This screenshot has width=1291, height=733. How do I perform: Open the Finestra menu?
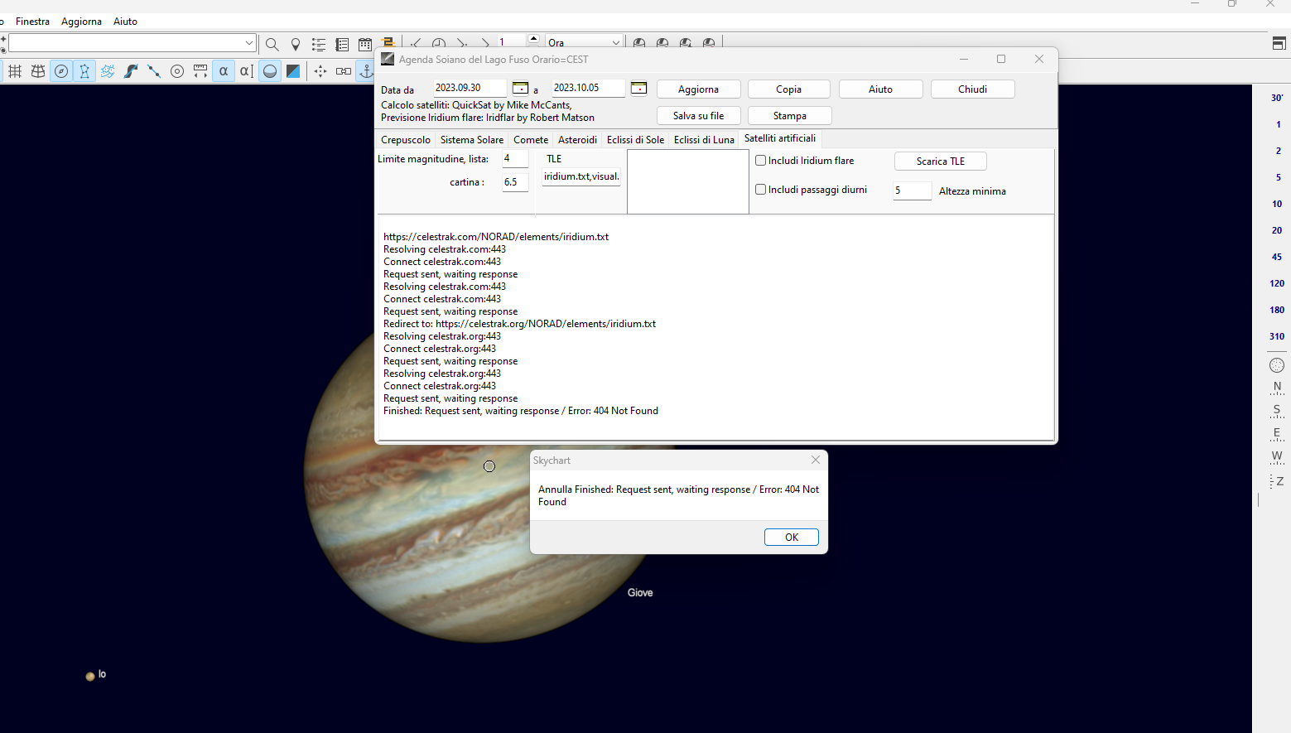[32, 22]
